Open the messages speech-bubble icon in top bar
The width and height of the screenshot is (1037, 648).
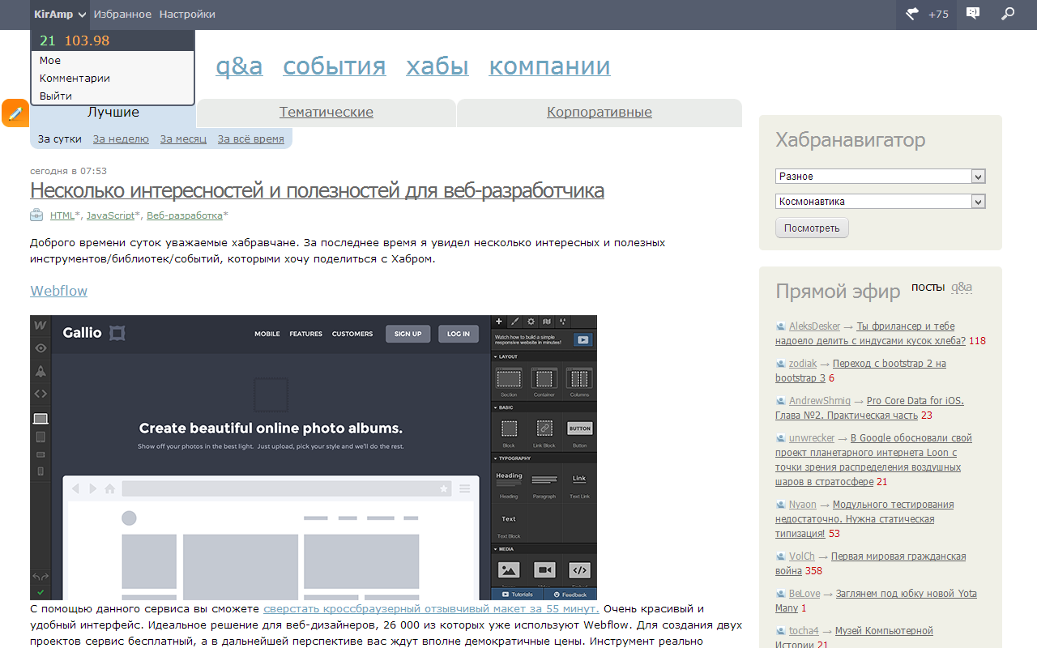pos(973,14)
